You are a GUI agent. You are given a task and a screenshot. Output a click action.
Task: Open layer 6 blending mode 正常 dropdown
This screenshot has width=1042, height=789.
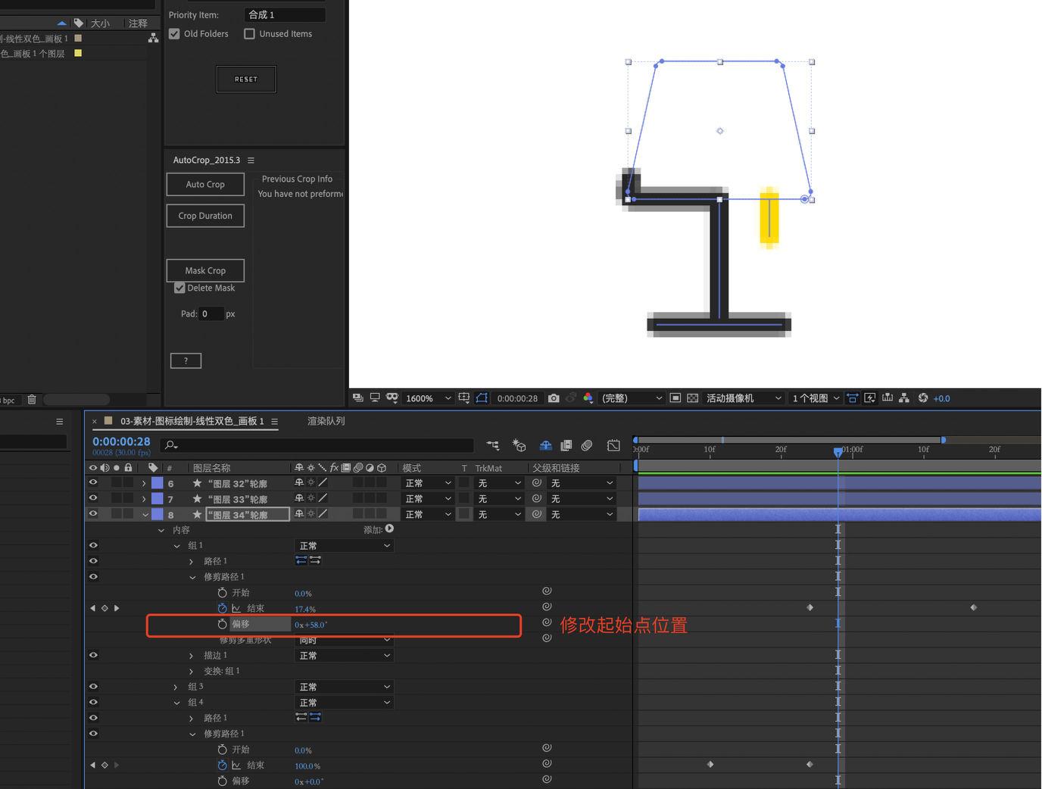(428, 483)
